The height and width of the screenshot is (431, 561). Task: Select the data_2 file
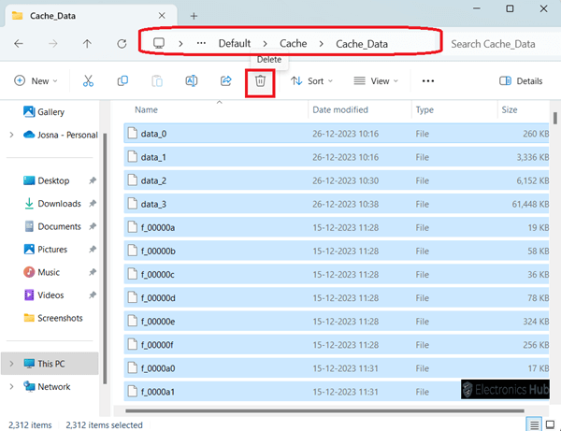pyautogui.click(x=337, y=180)
